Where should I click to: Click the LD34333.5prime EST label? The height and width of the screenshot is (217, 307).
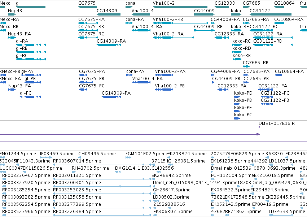(x=287, y=212)
